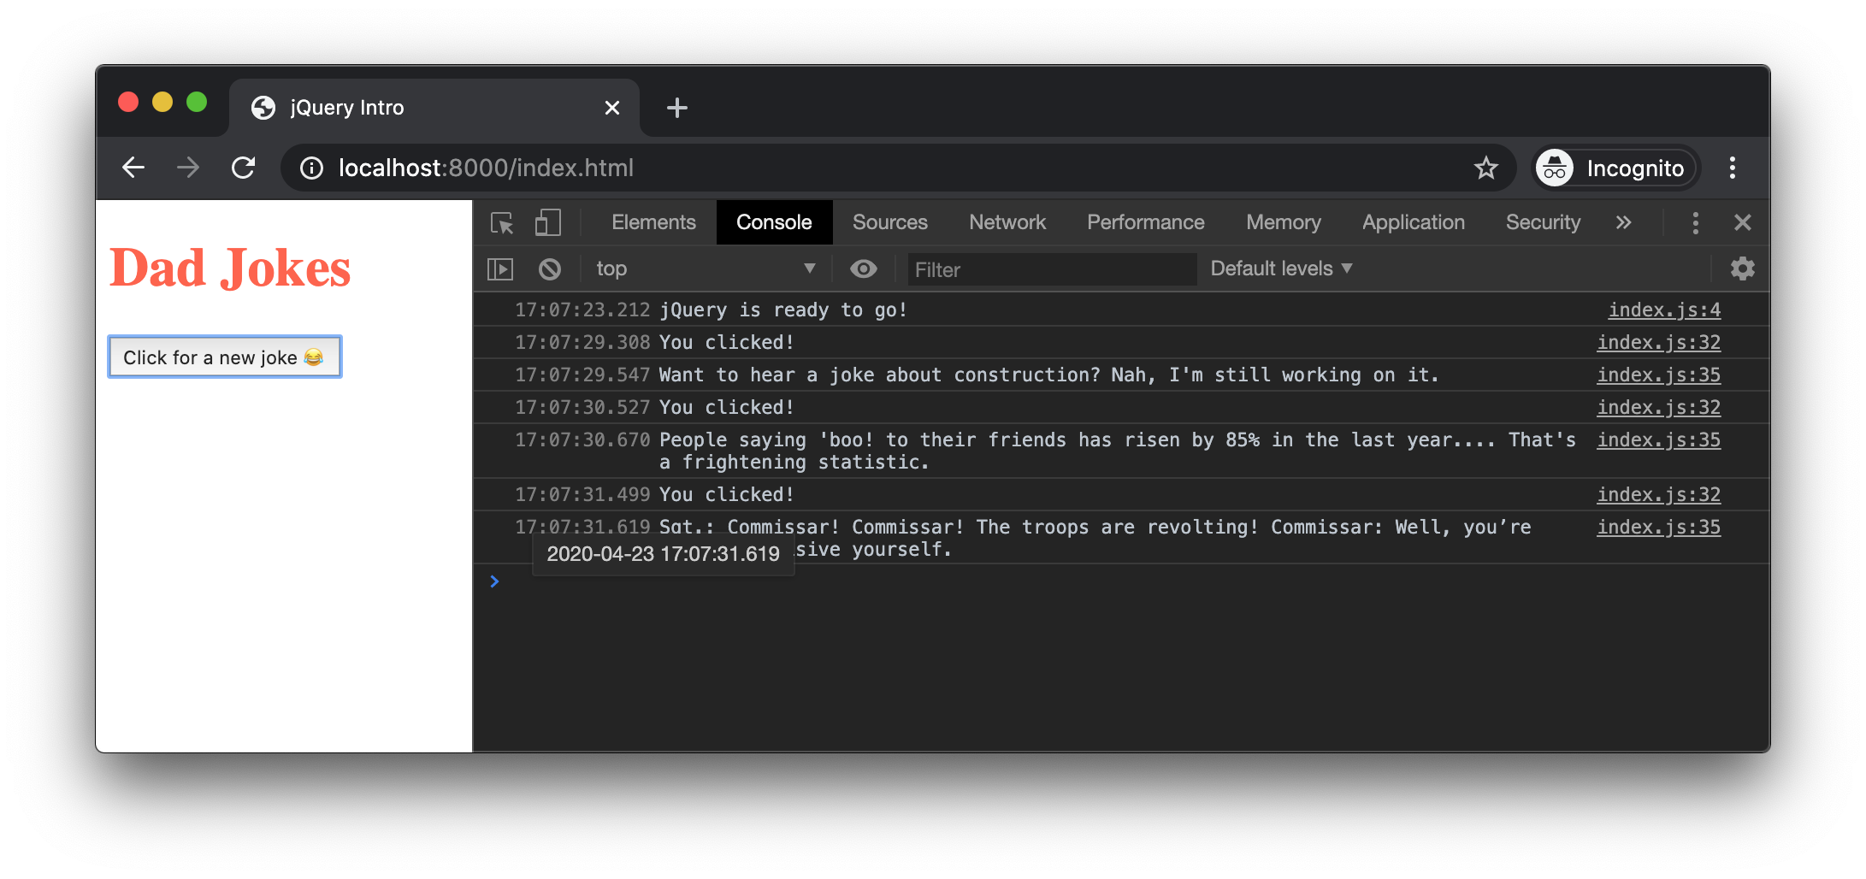Open console settings with the gear icon
This screenshot has width=1866, height=879.
(x=1742, y=268)
